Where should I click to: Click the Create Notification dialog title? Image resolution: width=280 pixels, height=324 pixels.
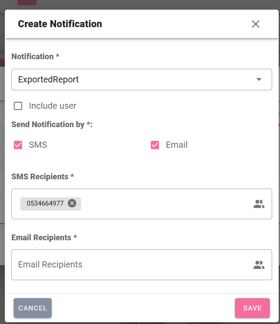[60, 24]
